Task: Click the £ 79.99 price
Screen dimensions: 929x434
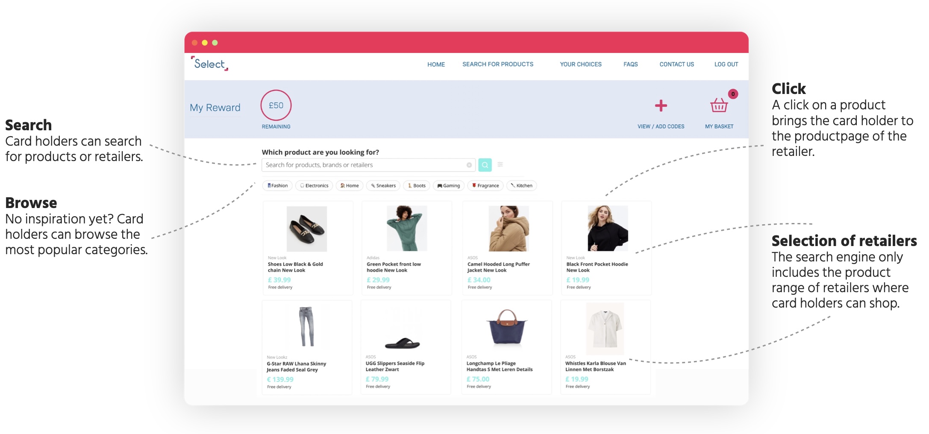Action: 377,379
